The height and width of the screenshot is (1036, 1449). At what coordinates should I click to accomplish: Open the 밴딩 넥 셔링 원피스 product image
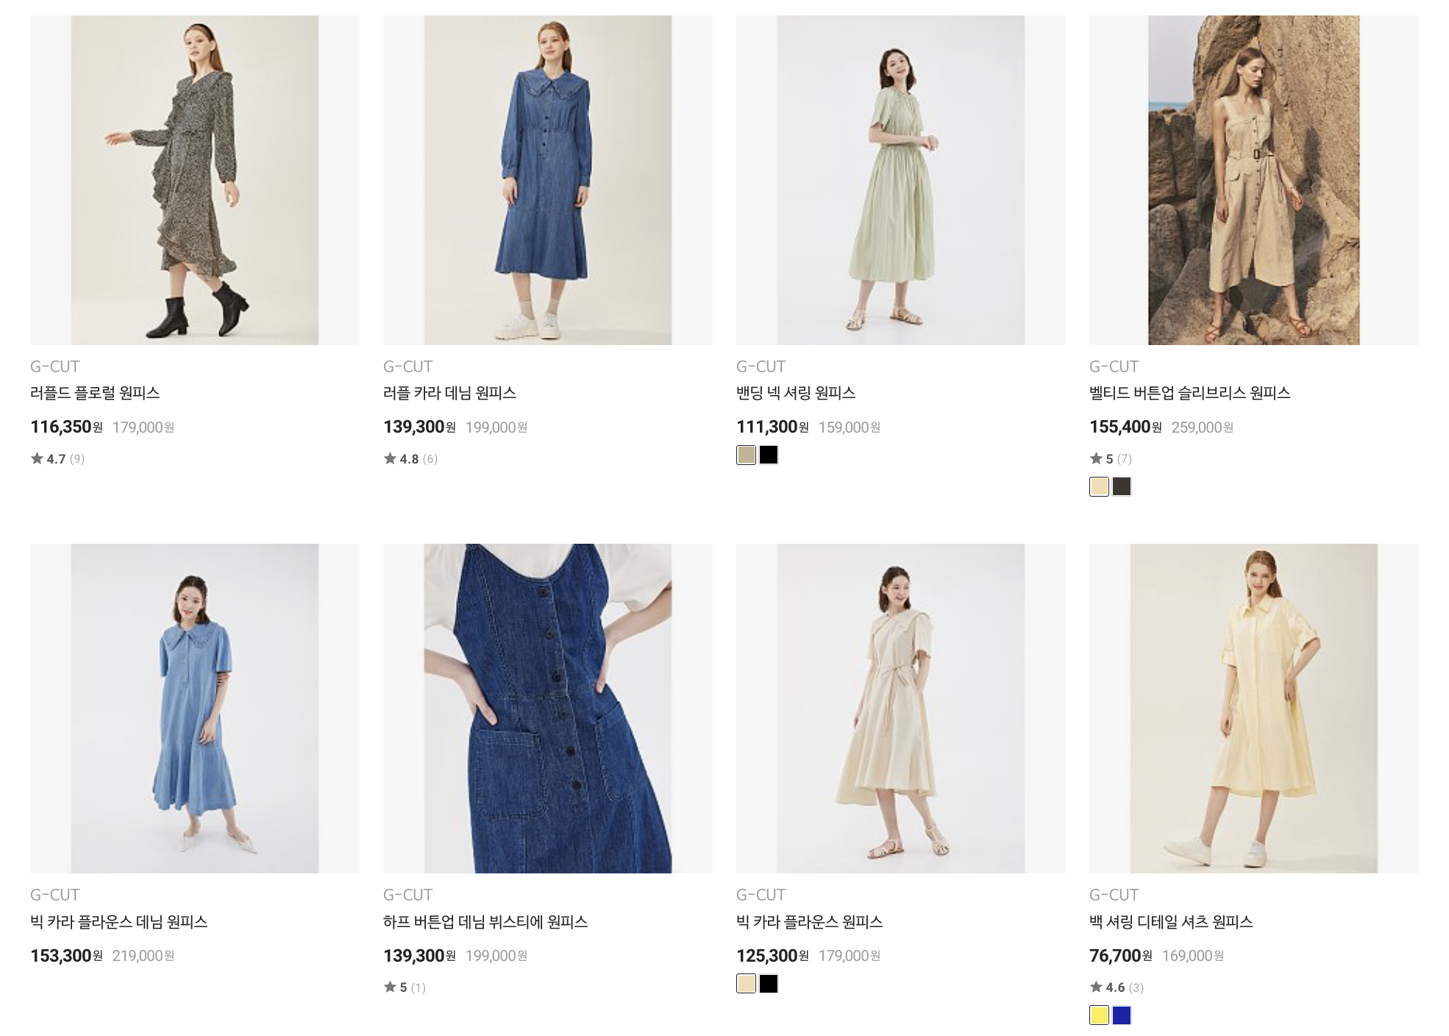coord(901,180)
